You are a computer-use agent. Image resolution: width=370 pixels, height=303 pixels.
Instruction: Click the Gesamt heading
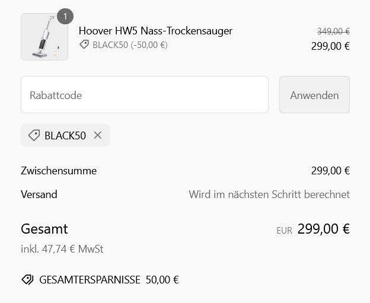click(44, 229)
